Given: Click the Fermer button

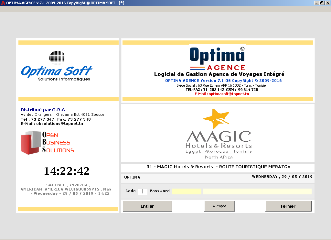Looking at the screenshot, I should point(288,206).
